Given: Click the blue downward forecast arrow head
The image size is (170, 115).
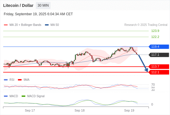Looking at the screenshot, I should click(146, 70).
